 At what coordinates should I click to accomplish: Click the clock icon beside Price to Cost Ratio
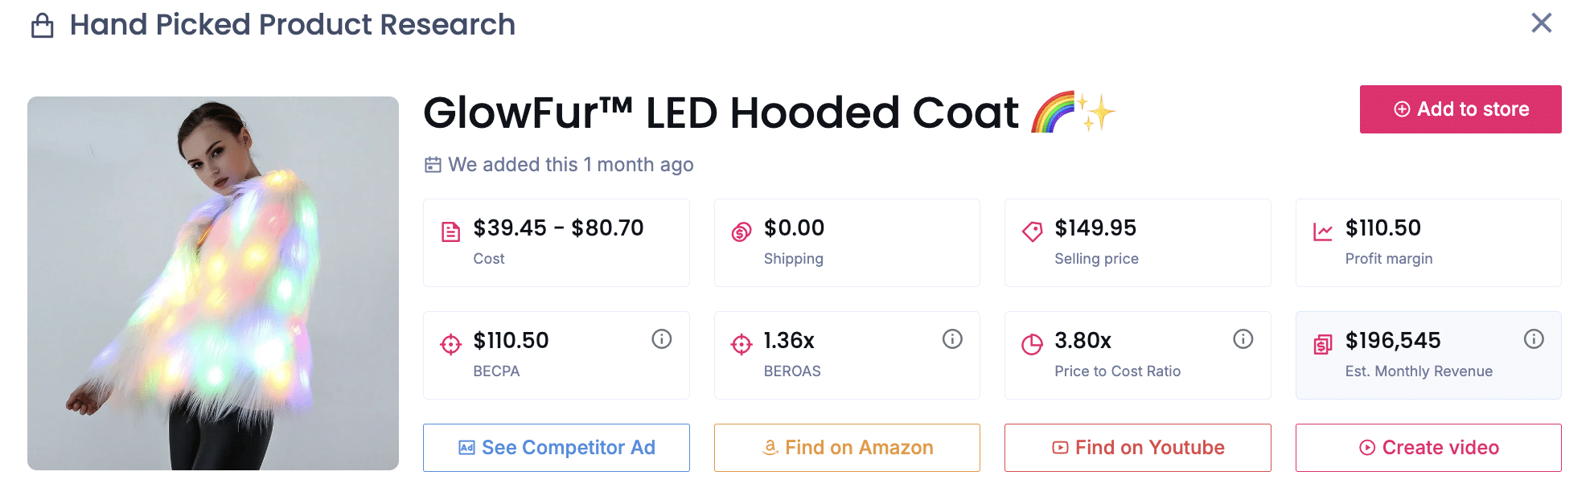pos(1033,341)
